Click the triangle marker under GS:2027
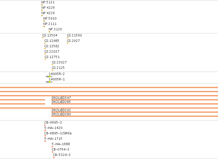218x159 pixels. click(68, 43)
